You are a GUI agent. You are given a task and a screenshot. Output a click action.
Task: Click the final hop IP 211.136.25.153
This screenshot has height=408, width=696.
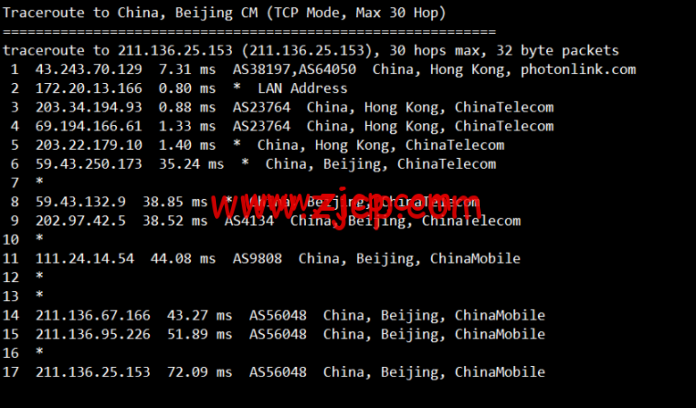coord(93,372)
